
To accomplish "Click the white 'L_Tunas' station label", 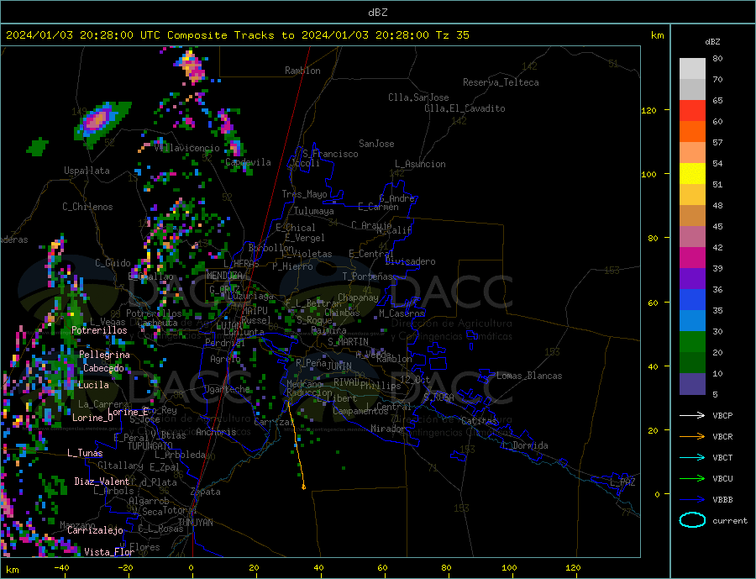I will (85, 453).
